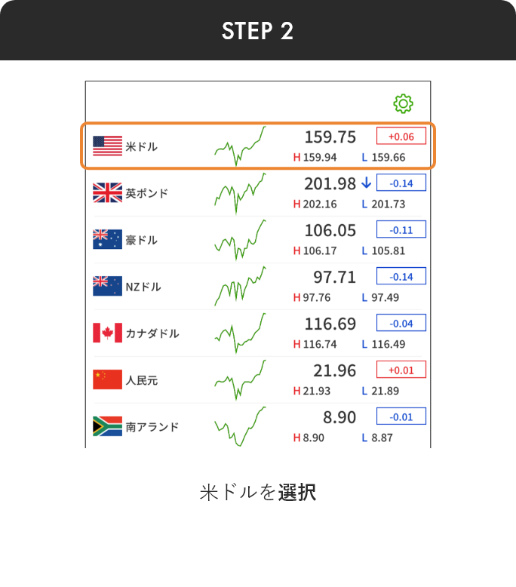The height and width of the screenshot is (587, 516).
Task: Select the 米ドル currency row
Action: coord(258,146)
